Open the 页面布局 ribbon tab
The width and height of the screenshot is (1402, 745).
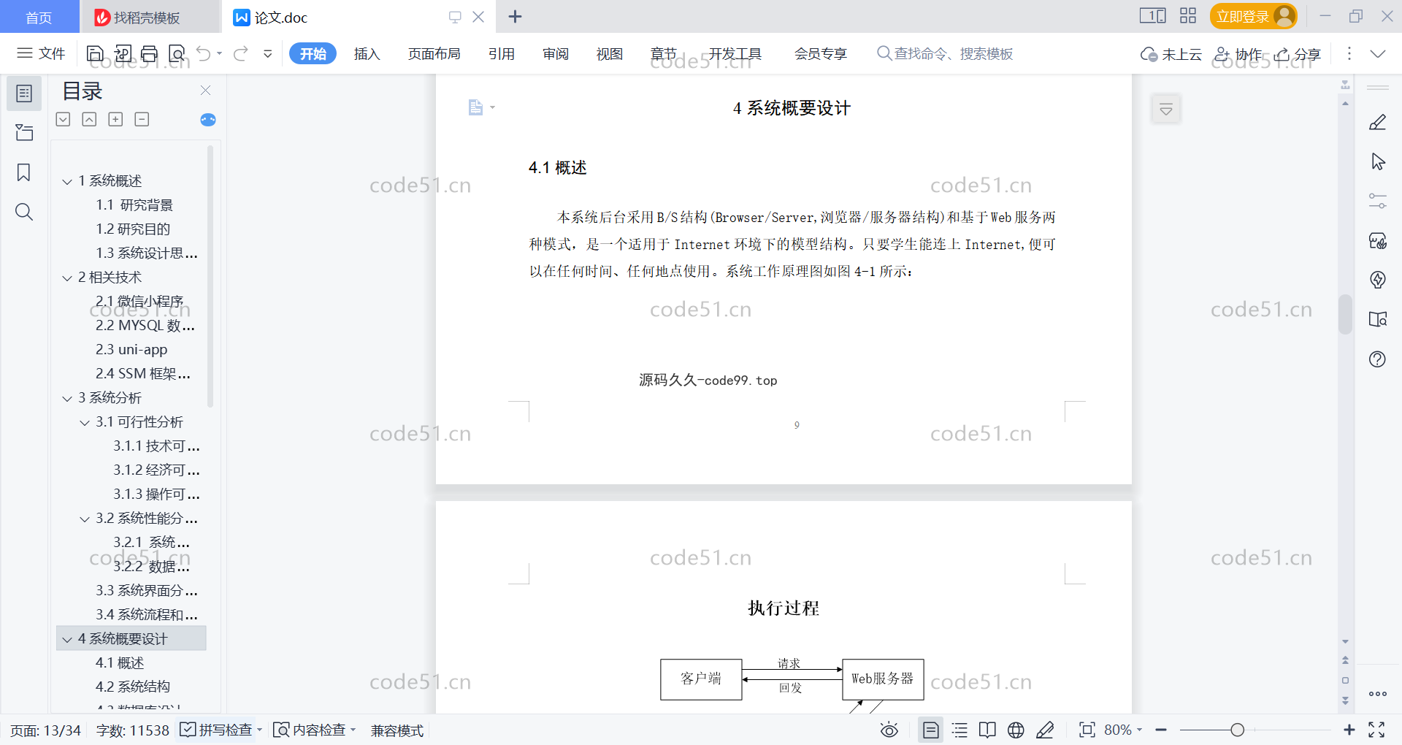[434, 53]
